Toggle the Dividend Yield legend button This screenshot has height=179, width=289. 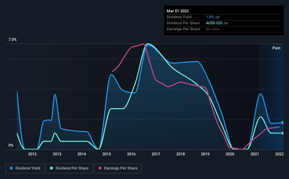(x=25, y=168)
